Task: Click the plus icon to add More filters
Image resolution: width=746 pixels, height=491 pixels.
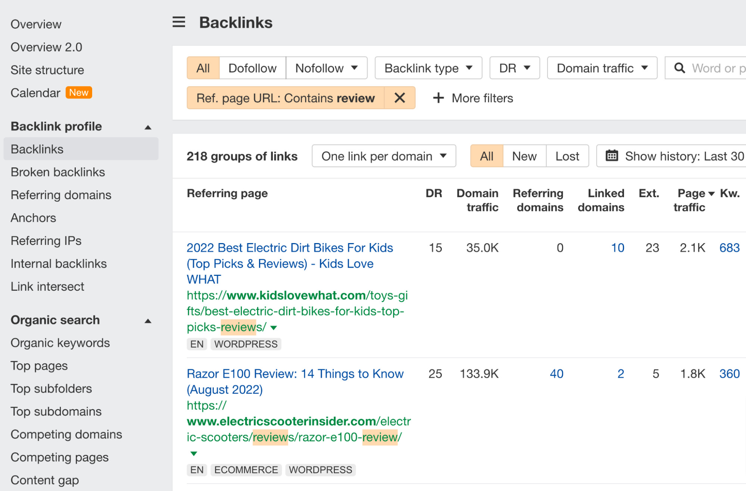Action: tap(438, 98)
